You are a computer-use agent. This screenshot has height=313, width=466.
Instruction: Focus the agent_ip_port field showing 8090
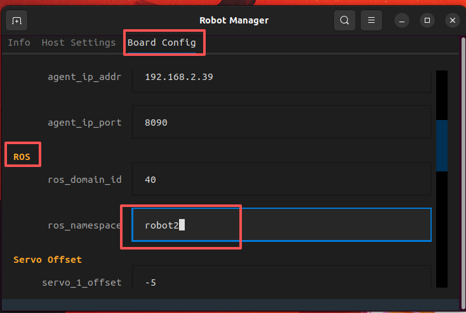click(x=281, y=123)
